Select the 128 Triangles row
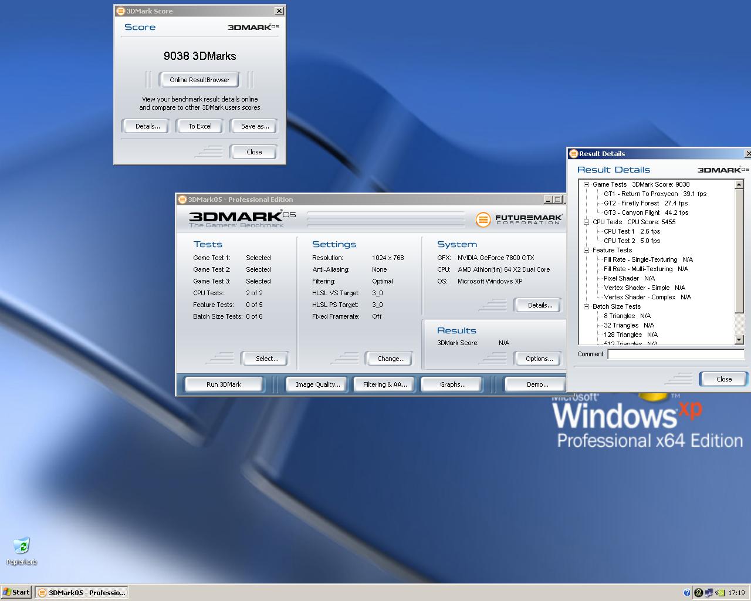751x601 pixels. click(631, 335)
